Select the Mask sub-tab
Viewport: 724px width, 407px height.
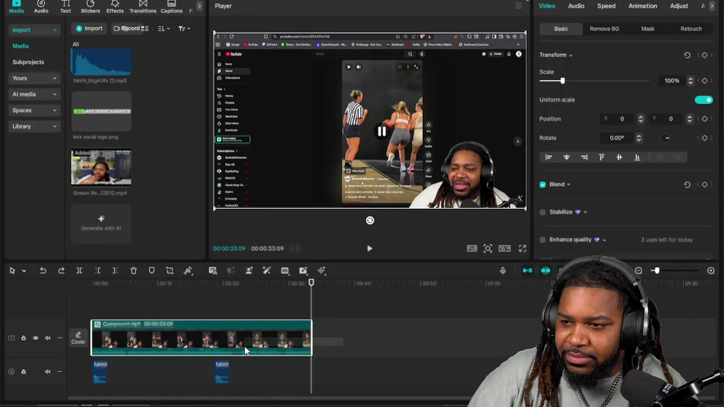648,29
